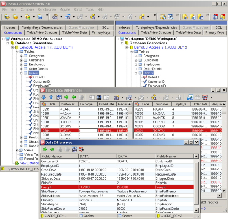The width and height of the screenshot is (228, 219).
Task: Open DemoDB_Access_2 connection link
Action: tap(160, 47)
